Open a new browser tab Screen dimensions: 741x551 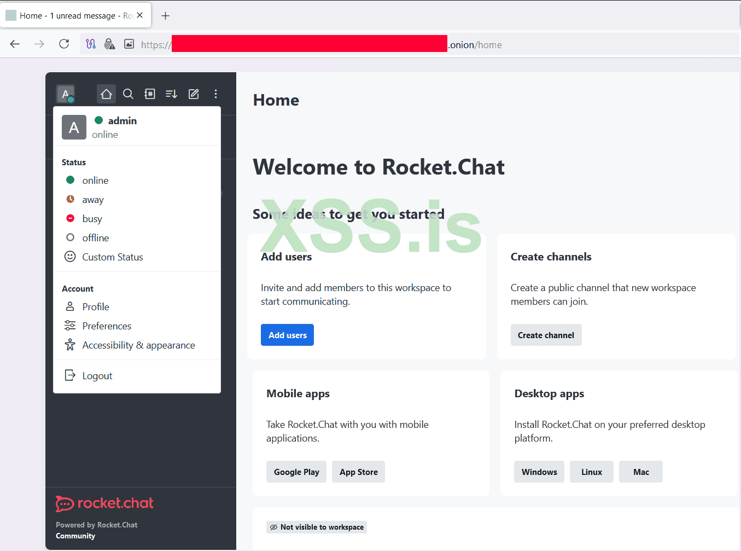[x=165, y=16]
